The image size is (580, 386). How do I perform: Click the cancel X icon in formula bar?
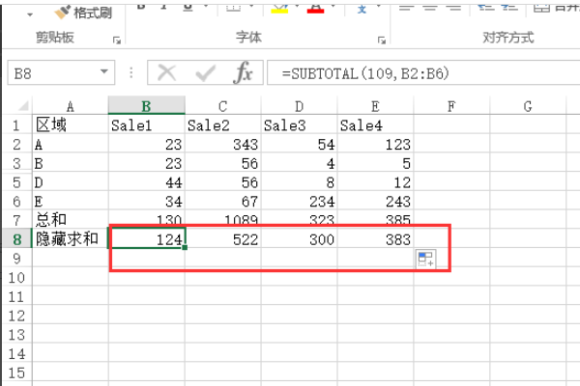pos(167,73)
